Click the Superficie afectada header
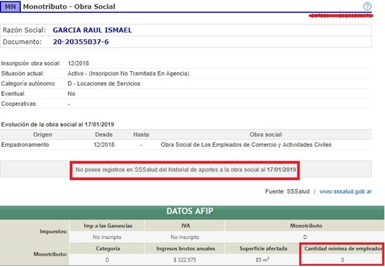 coord(263,248)
